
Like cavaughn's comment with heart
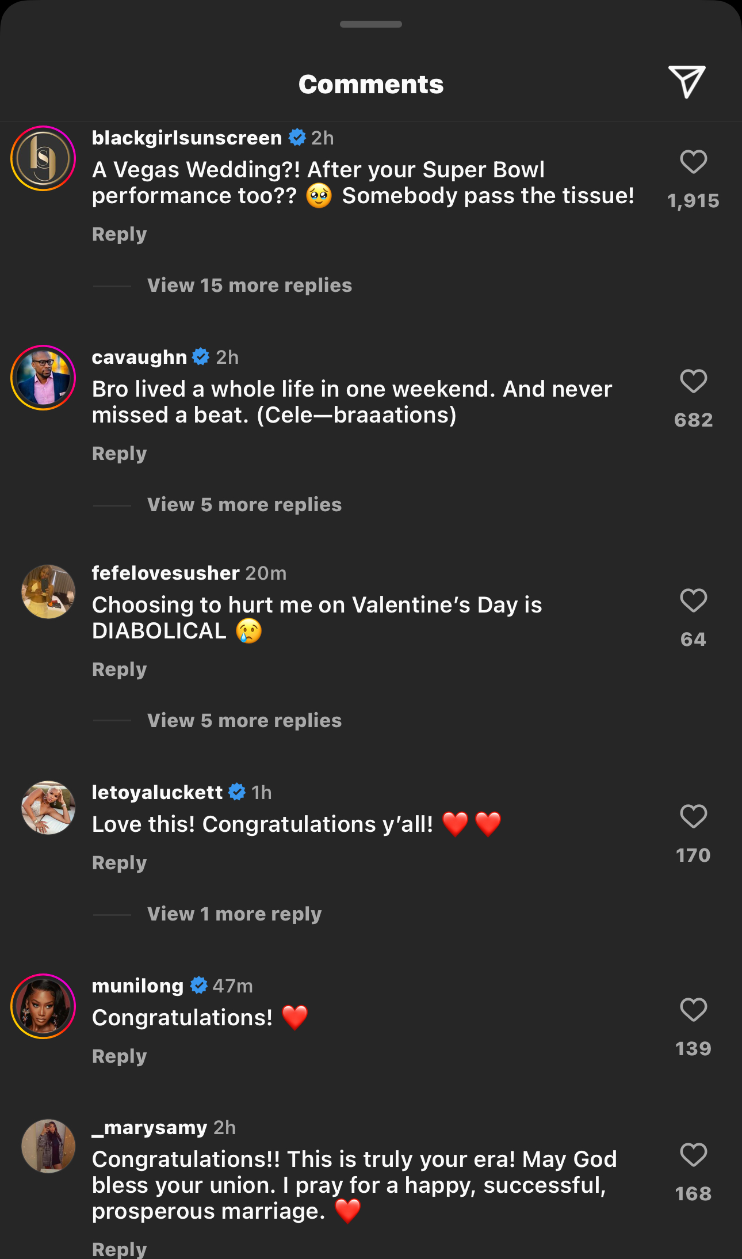click(693, 381)
